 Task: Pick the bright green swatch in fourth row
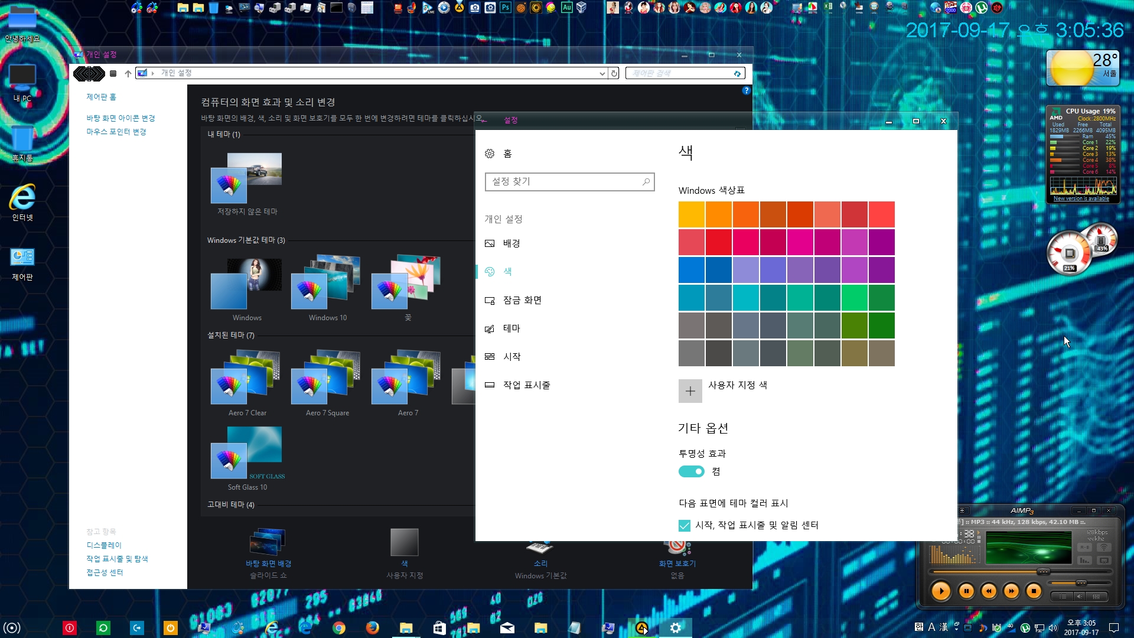(x=855, y=298)
